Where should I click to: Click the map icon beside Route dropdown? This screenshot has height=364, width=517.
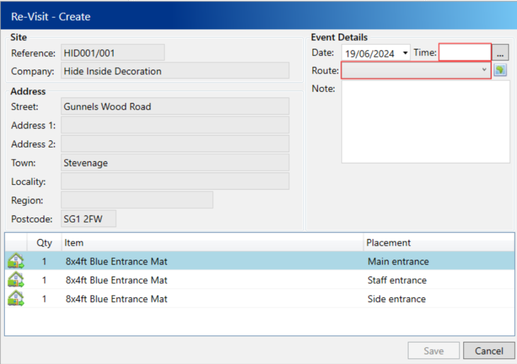(x=500, y=70)
